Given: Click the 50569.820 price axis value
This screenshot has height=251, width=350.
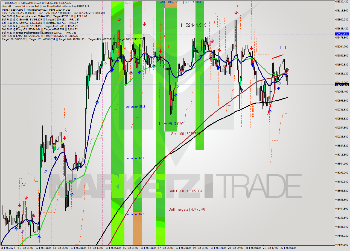Looking at the screenshot, I should tap(342, 118).
